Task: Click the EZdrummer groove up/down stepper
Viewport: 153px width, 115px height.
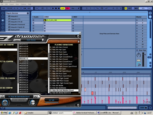Action: click(x=3, y=97)
